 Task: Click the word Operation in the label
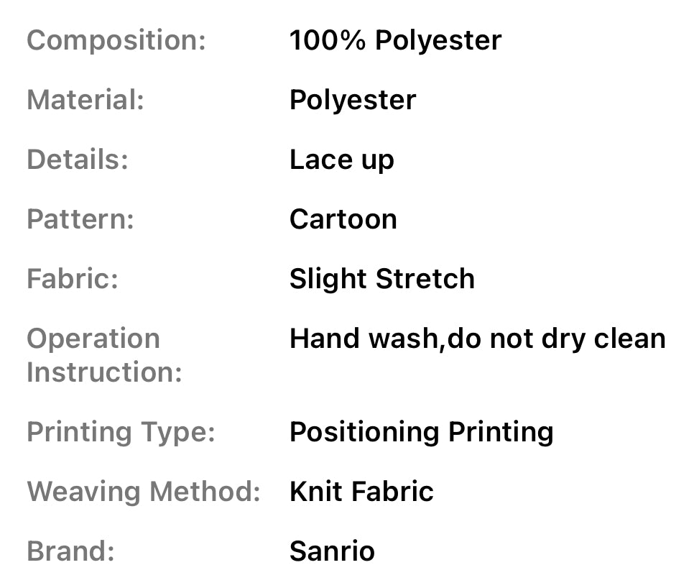[x=93, y=339]
